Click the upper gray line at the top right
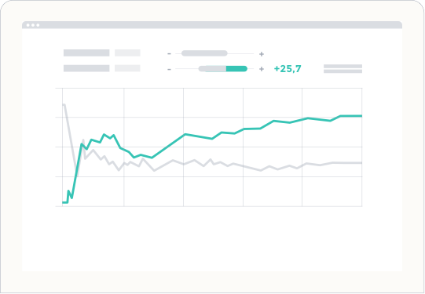This screenshot has width=425, height=294. (x=343, y=67)
